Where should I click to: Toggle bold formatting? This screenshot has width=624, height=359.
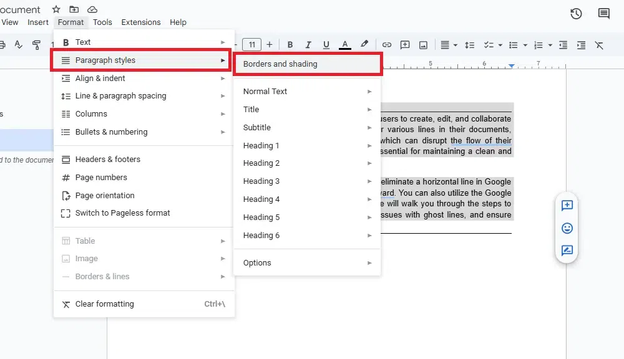290,44
